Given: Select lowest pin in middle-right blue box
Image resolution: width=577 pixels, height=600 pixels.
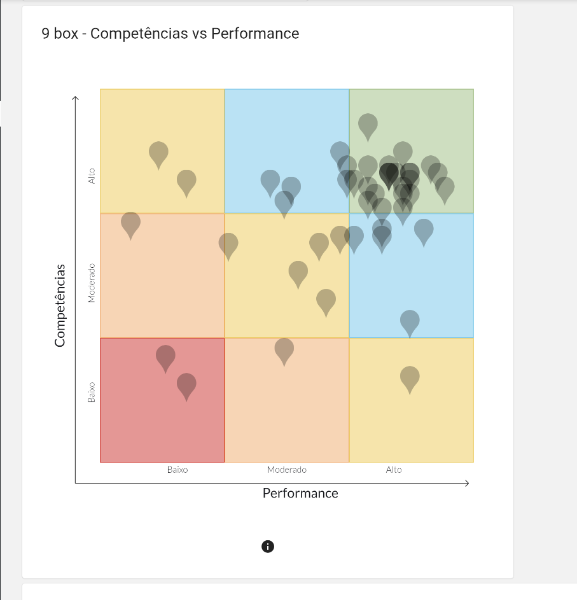Looking at the screenshot, I should 410,320.
